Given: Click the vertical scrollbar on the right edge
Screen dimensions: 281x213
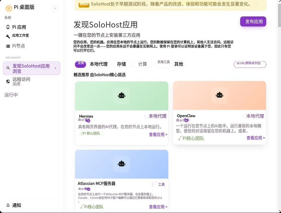Looking at the screenshot, I should [x=279, y=15].
